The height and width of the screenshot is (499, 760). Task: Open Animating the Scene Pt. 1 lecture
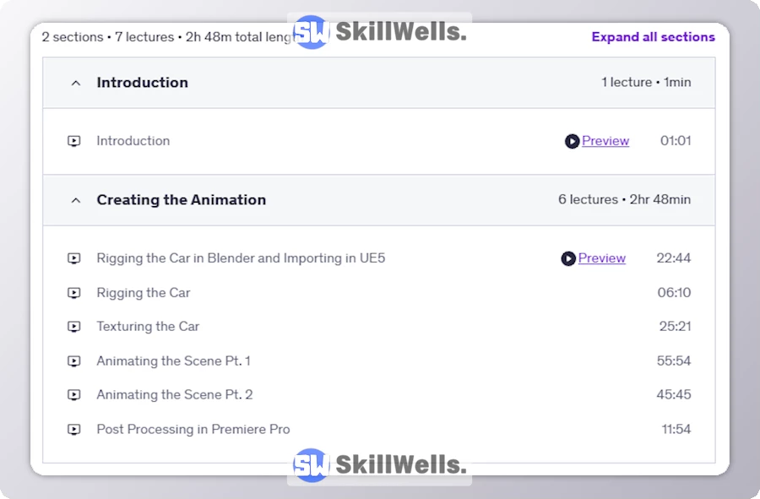tap(173, 361)
